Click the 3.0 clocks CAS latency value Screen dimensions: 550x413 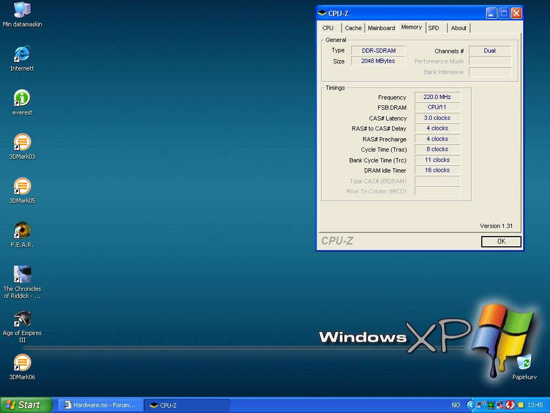point(437,118)
